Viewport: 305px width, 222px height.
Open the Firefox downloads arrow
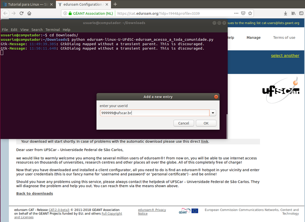(286, 13)
